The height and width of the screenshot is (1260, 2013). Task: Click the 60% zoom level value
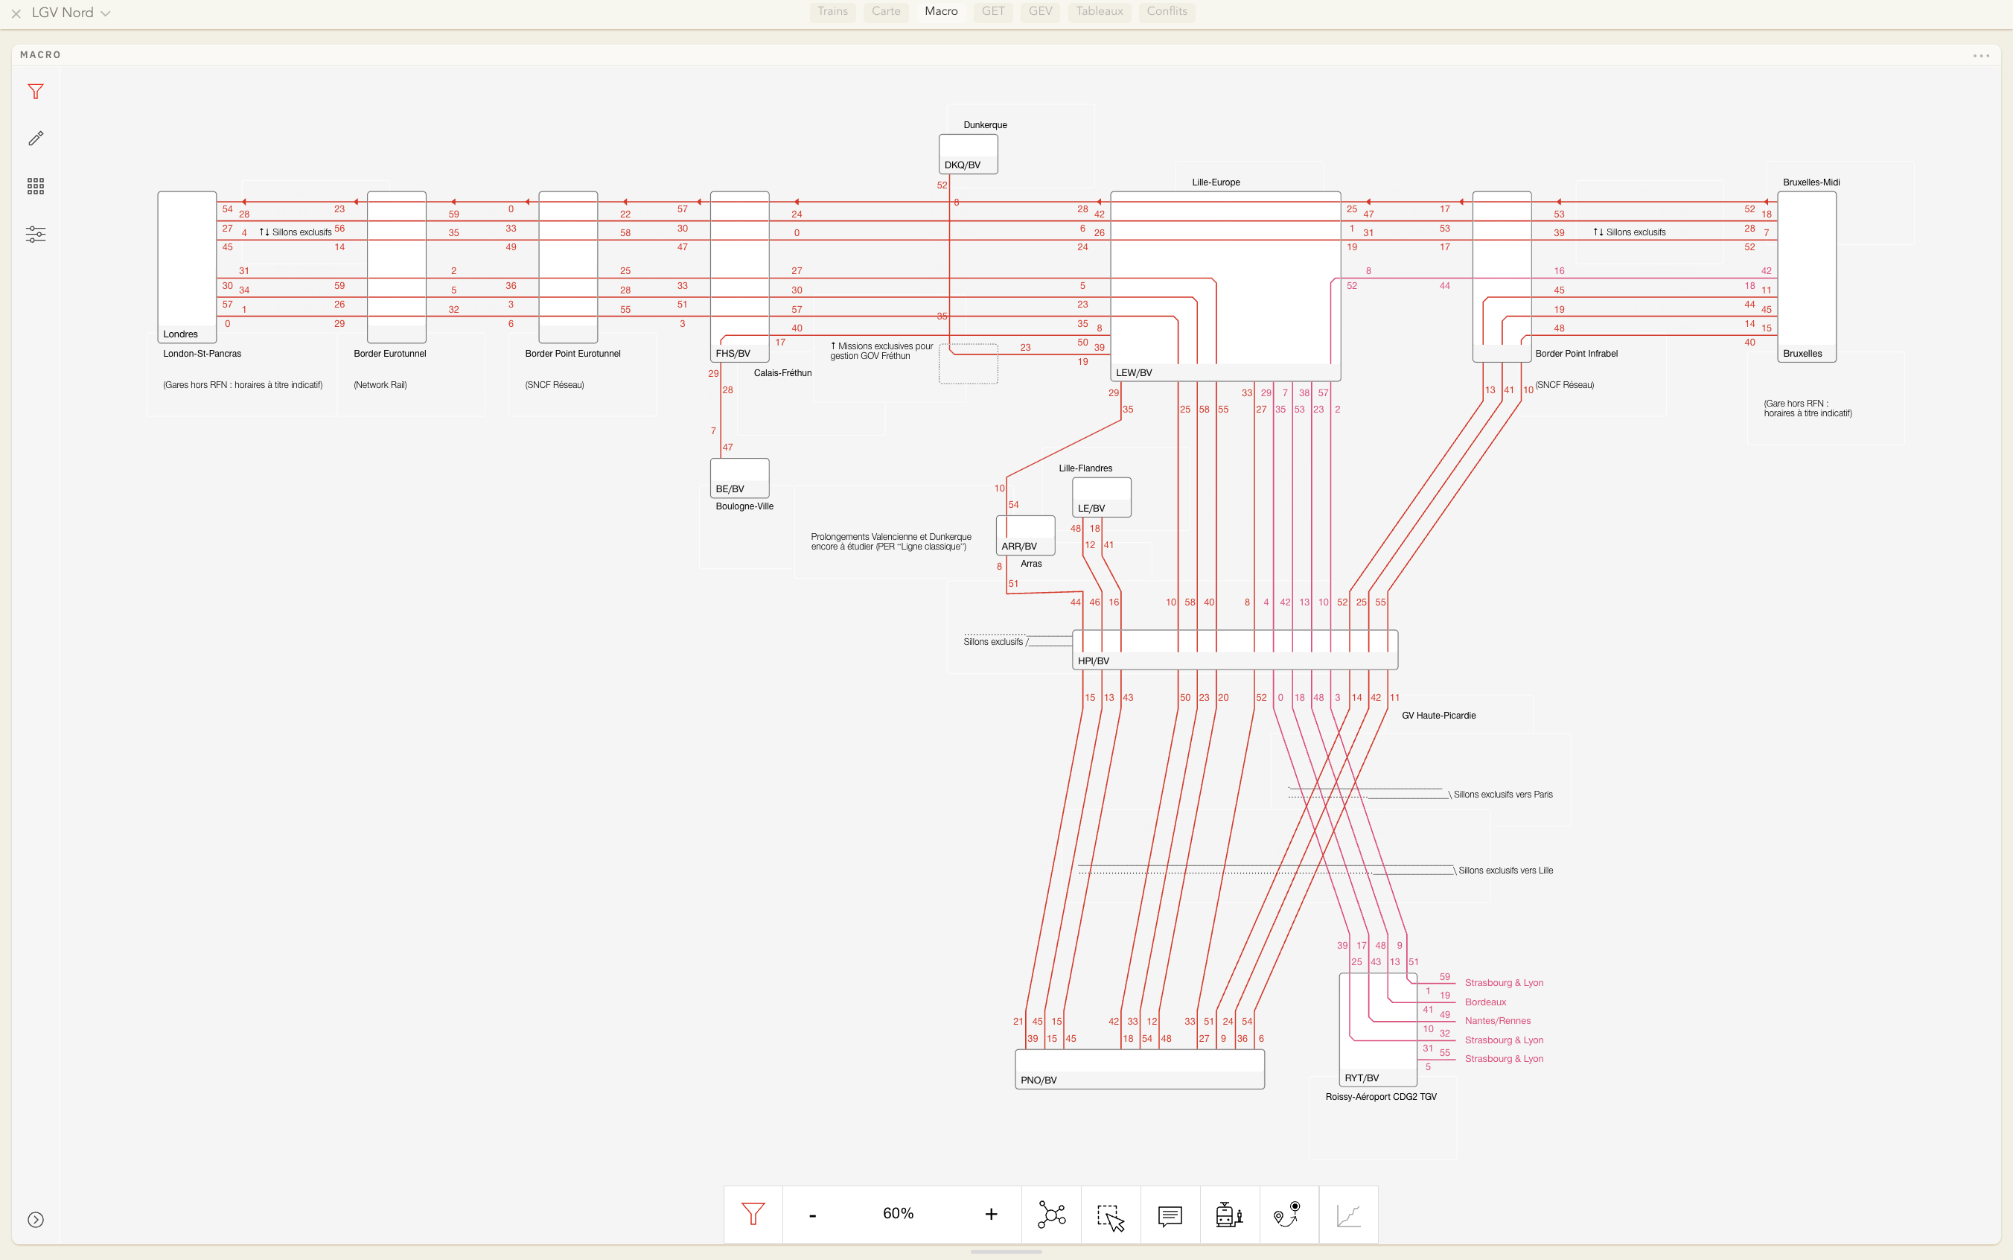pyautogui.click(x=899, y=1213)
